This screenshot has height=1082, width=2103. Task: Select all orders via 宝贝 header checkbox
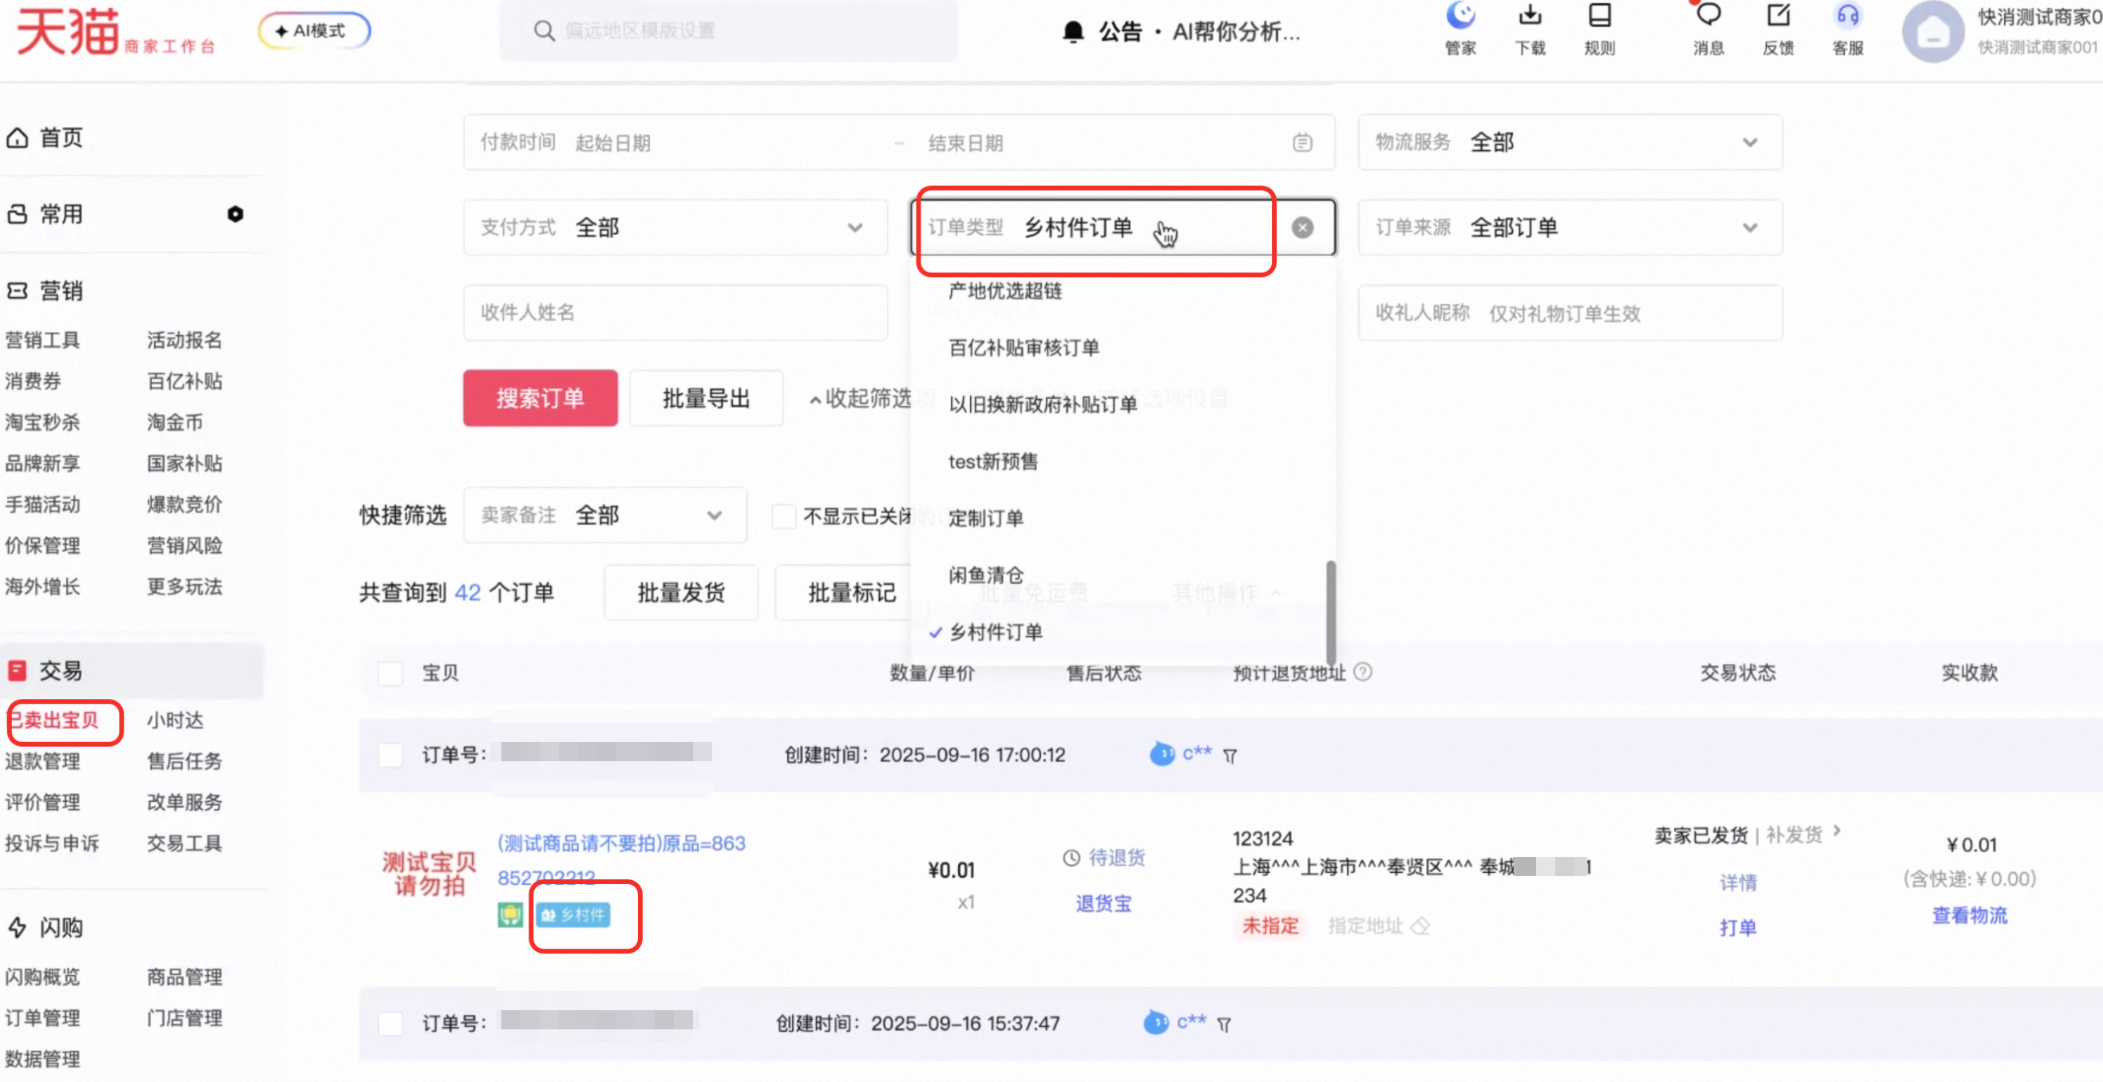point(390,673)
